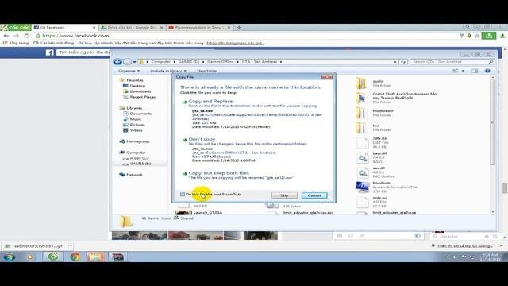
Task: Open the Explorer address bar history dropdown
Action: 395,62
